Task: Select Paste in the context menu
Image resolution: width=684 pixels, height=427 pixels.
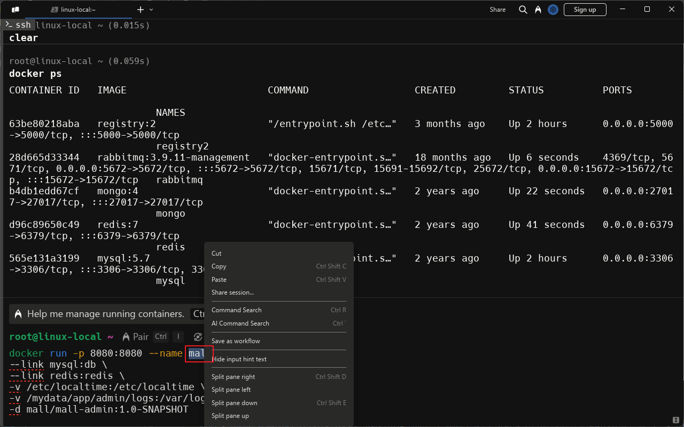Action: [x=219, y=280]
